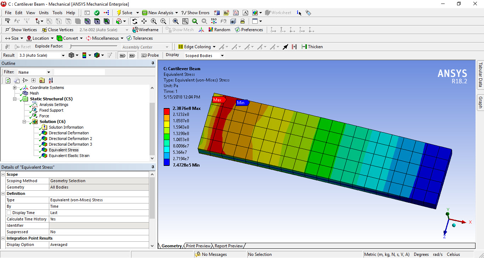Expand the Coordinate Systems tree node
Viewport: 484px width, 258px height.
click(15, 88)
